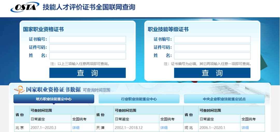Open 详细 link in the 北京 row
This screenshot has width=280, height=132.
76,128
